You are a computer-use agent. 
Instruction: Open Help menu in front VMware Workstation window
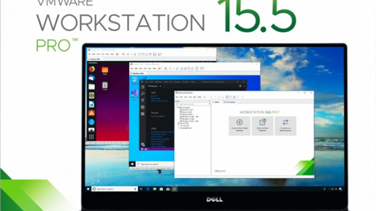click(x=199, y=97)
